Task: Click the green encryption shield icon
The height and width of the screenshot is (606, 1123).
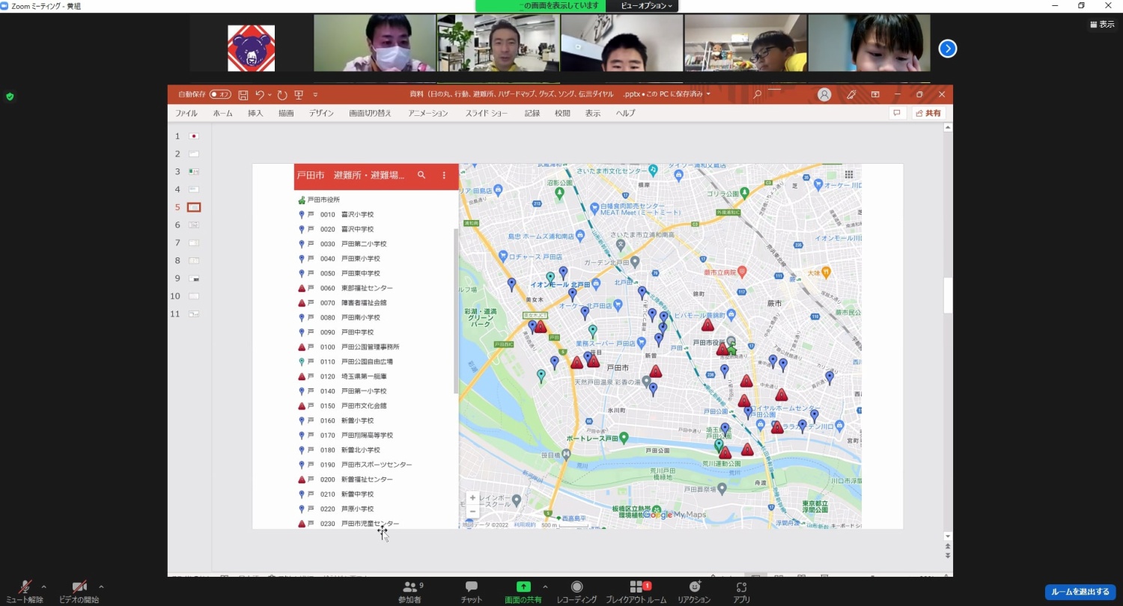Action: tap(10, 97)
